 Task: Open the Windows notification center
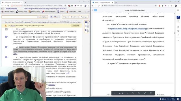pos(178,99)
